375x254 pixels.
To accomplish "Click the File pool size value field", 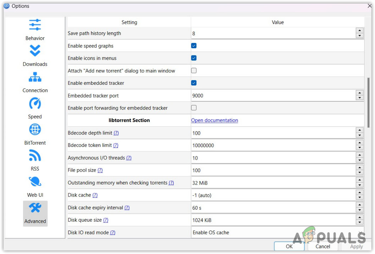I will (273, 170).
